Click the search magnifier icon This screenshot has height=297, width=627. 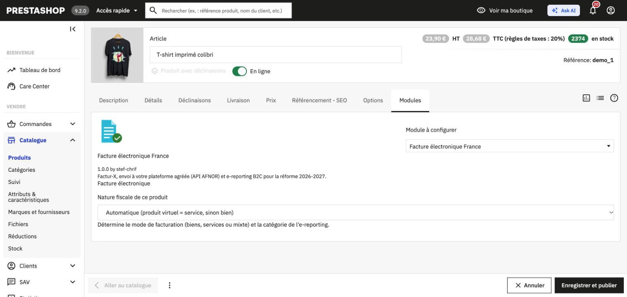tap(153, 10)
